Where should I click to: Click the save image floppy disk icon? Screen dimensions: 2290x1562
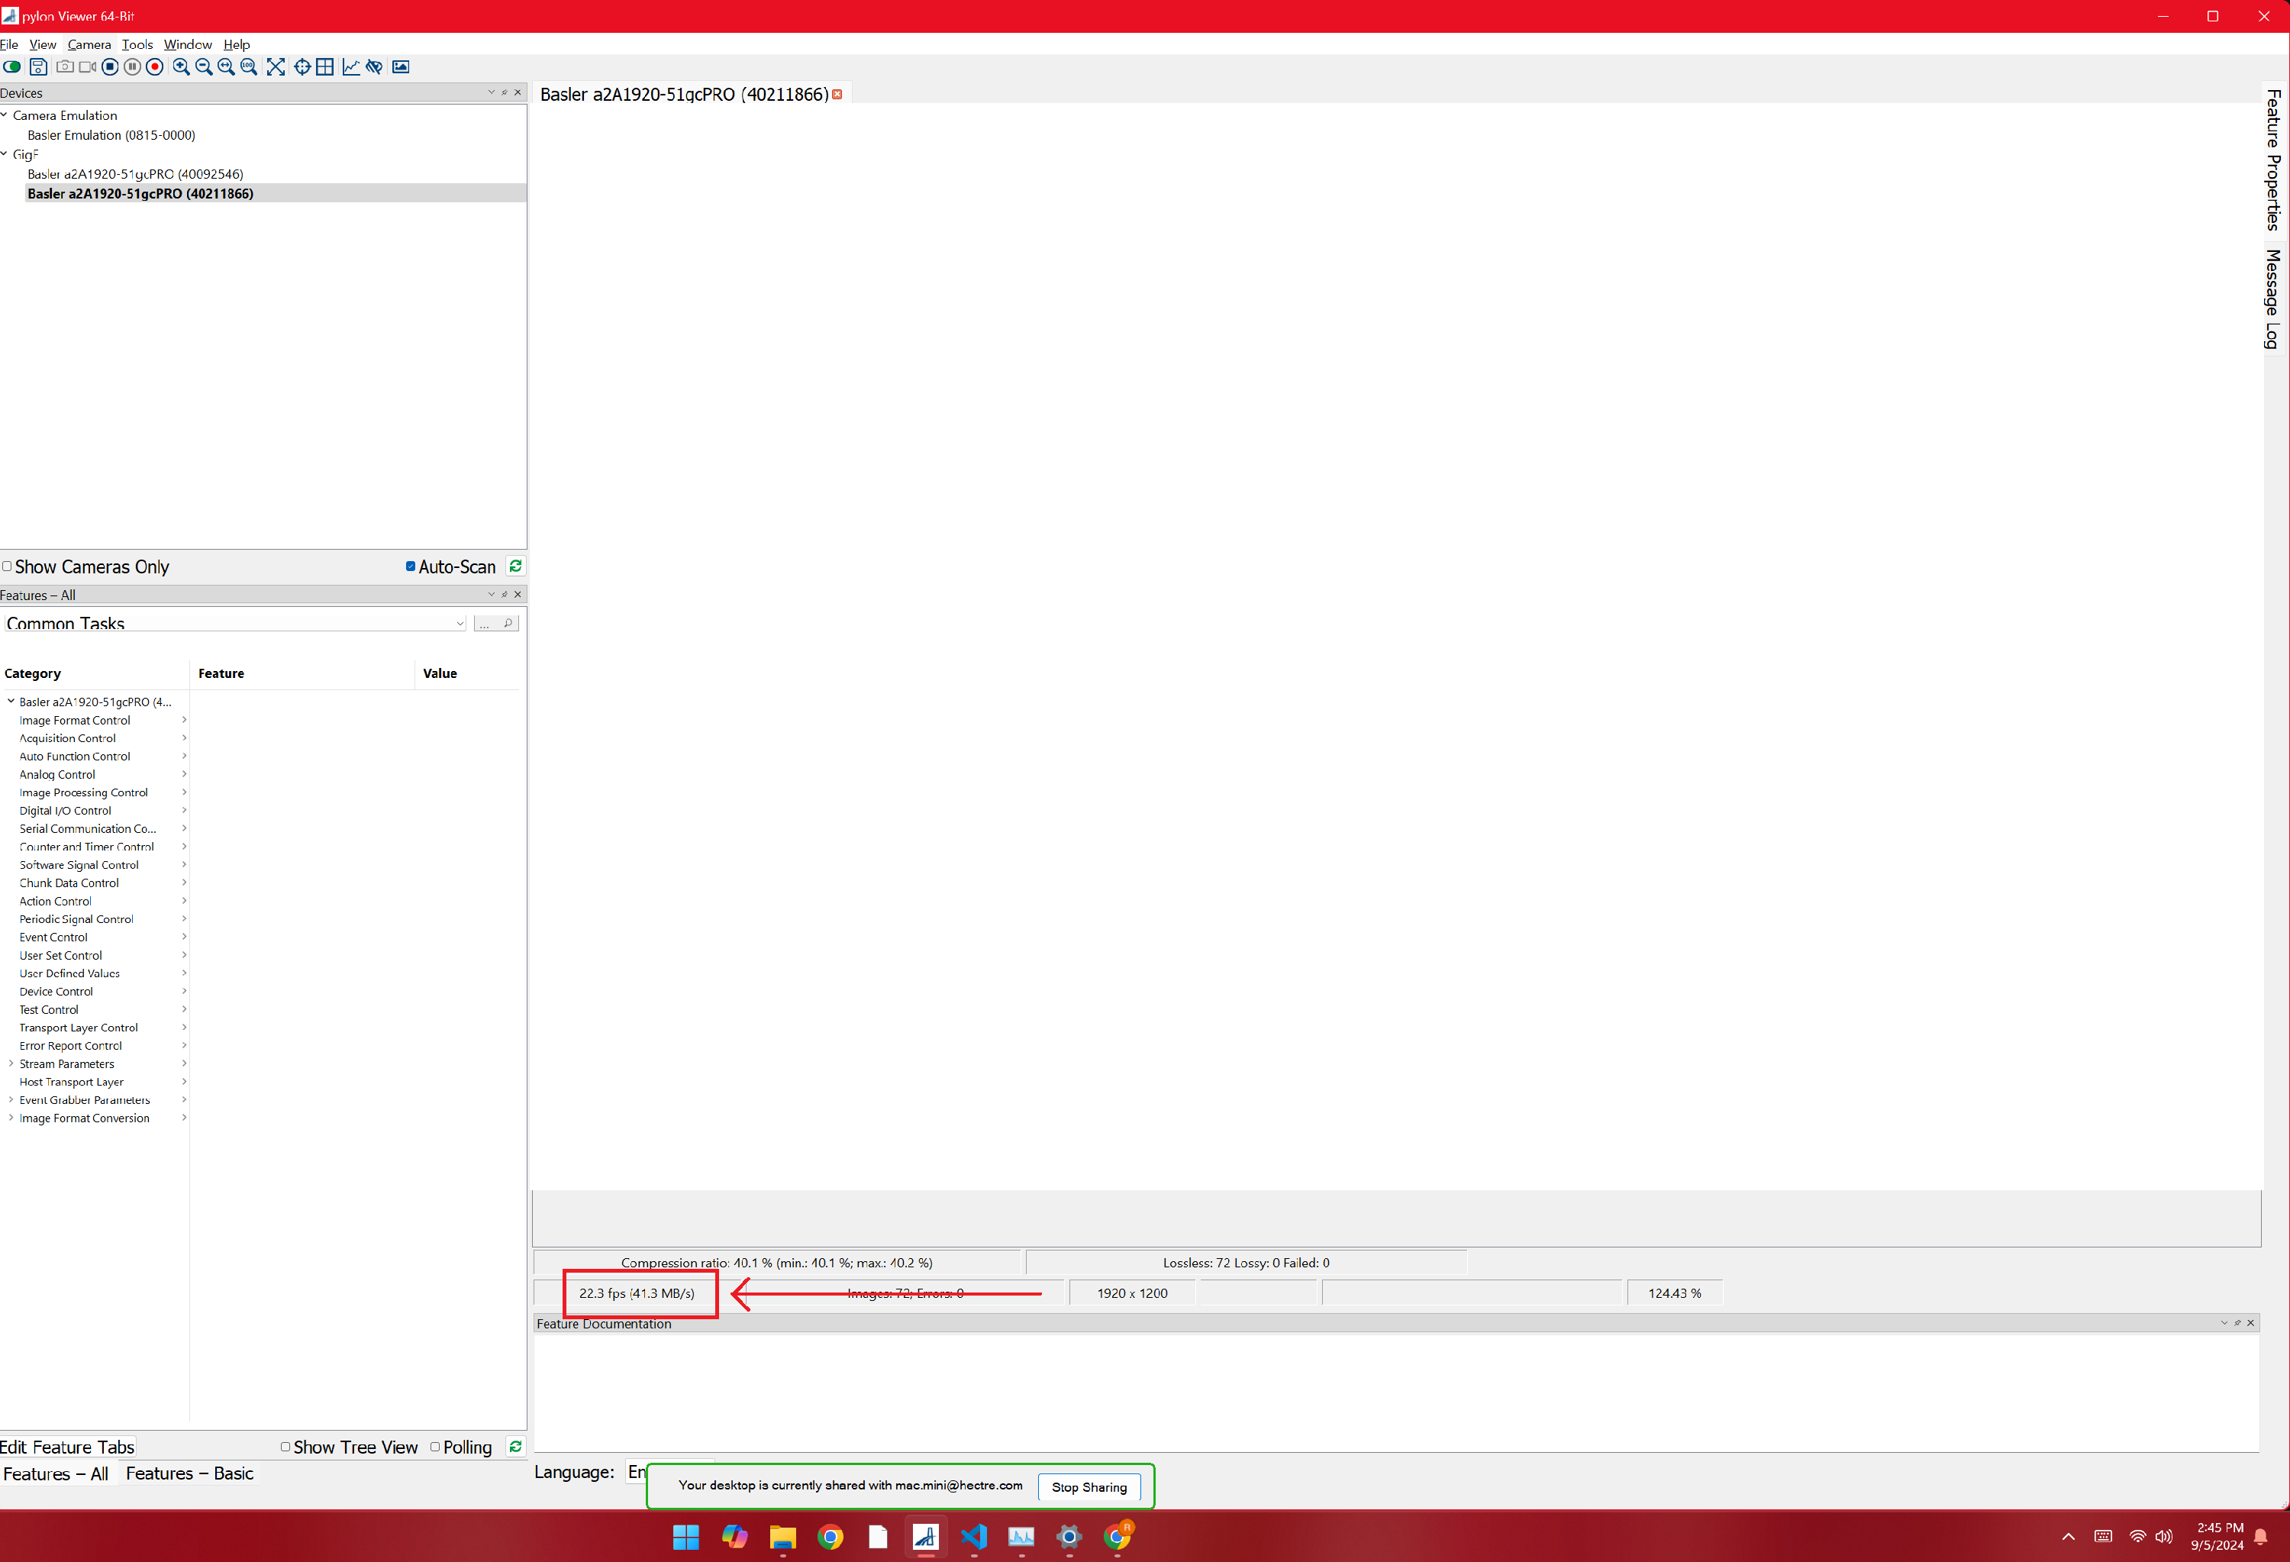[38, 67]
